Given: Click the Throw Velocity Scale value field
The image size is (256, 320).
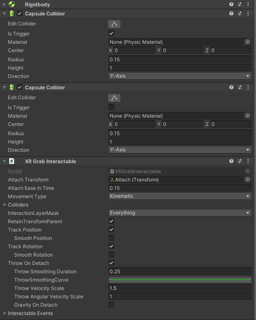Looking at the screenshot, I should [180, 288].
